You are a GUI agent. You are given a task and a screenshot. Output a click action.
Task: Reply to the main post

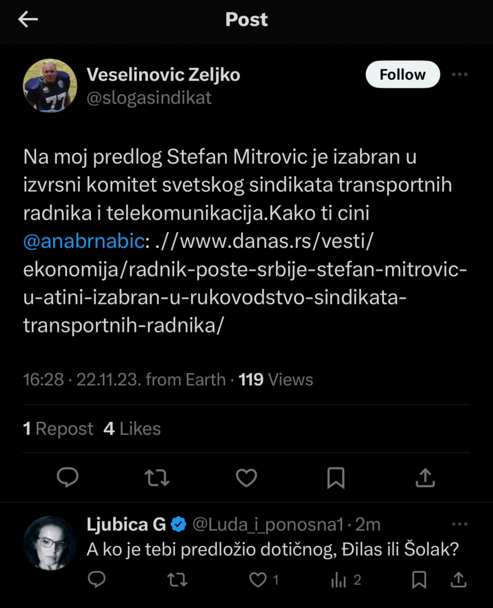[x=68, y=478]
